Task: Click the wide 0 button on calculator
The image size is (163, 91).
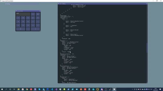Action: point(21,29)
